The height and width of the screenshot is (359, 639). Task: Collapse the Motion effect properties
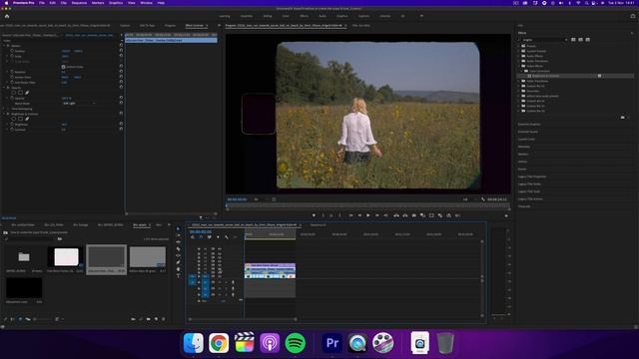tap(4, 46)
